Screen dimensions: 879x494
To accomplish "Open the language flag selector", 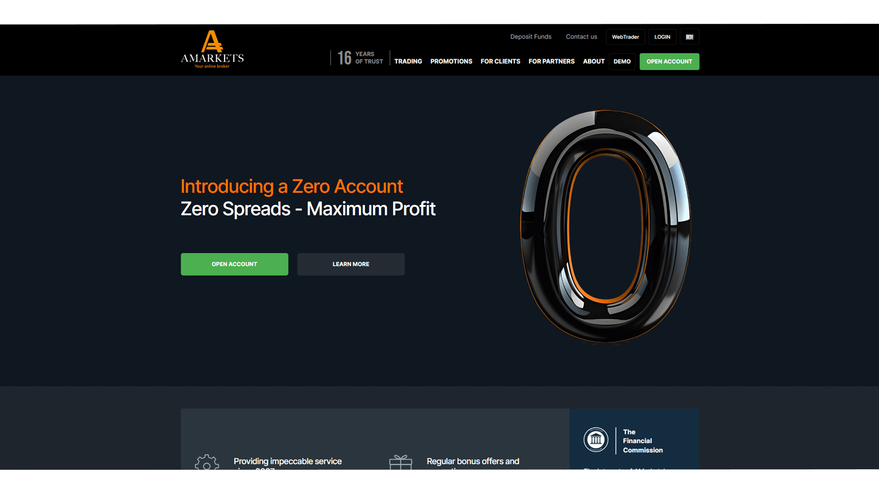I will coord(689,37).
